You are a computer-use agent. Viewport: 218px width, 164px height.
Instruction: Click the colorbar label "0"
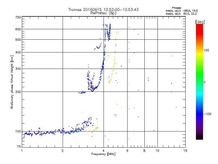[204, 82]
